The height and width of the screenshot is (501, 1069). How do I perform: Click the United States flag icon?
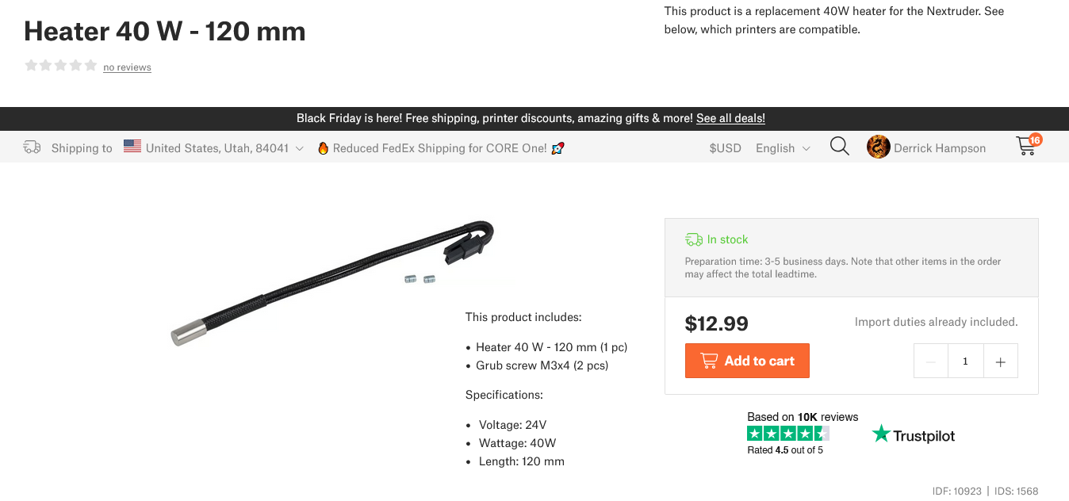(132, 147)
